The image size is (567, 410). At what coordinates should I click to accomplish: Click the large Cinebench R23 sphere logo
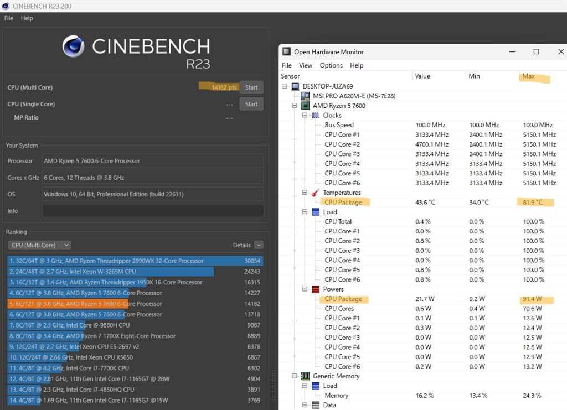74,46
